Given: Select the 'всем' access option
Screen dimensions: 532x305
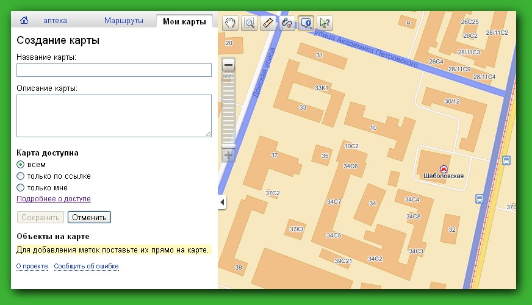Looking at the screenshot, I should [x=20, y=165].
